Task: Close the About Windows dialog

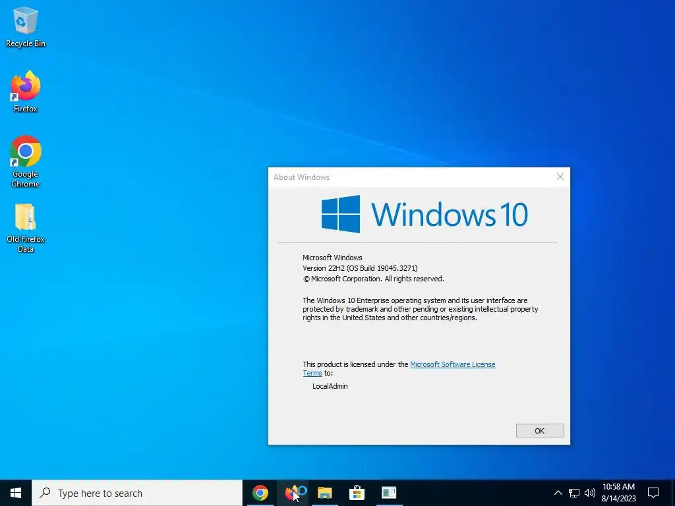Action: coord(560,177)
